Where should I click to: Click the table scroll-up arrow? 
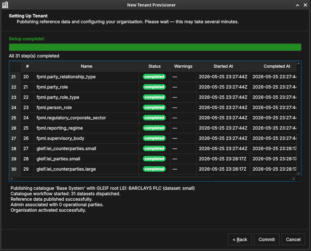(299, 64)
